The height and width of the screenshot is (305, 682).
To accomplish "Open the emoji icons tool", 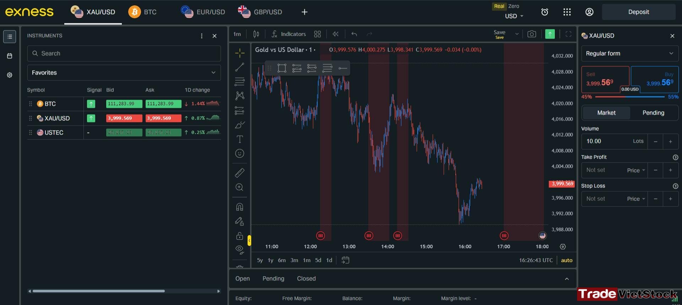I will [x=240, y=153].
